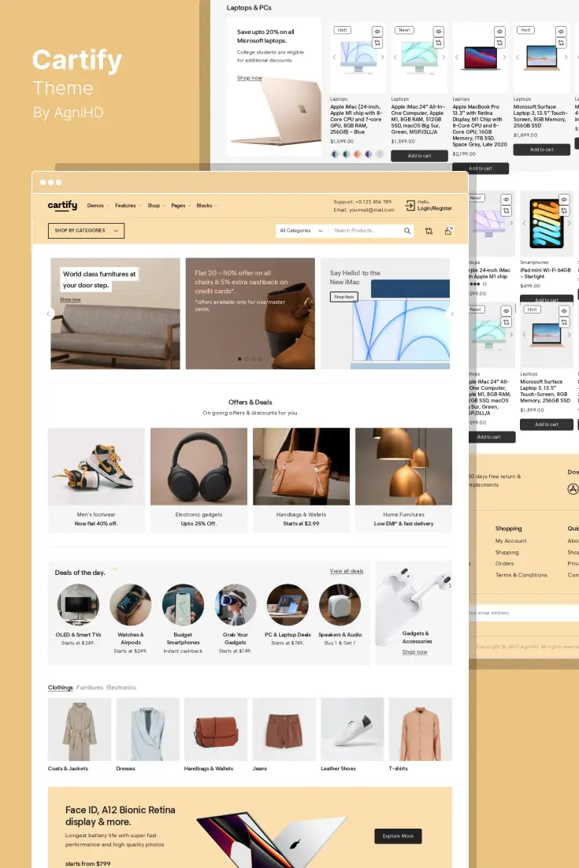The height and width of the screenshot is (868, 579).
Task: Open the Home Furnitures offer card
Action: (403, 480)
